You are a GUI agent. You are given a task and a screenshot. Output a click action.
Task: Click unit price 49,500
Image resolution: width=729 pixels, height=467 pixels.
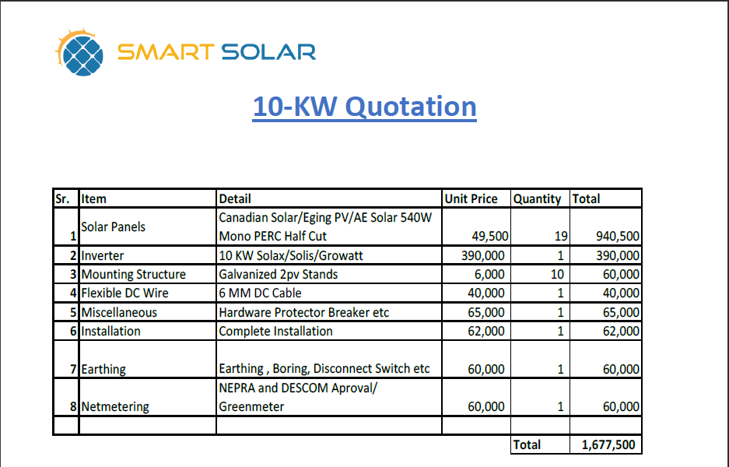tap(490, 237)
